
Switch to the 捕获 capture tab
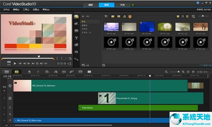coord(90,5)
